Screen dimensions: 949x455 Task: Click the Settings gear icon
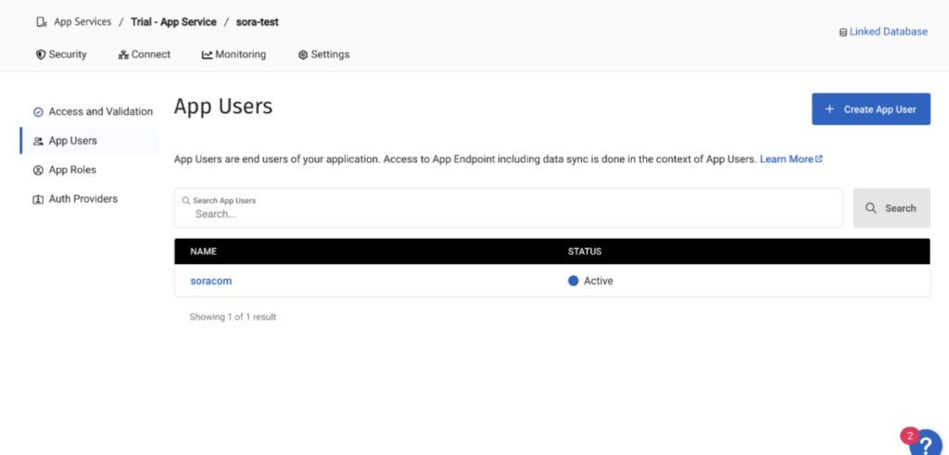pos(303,55)
